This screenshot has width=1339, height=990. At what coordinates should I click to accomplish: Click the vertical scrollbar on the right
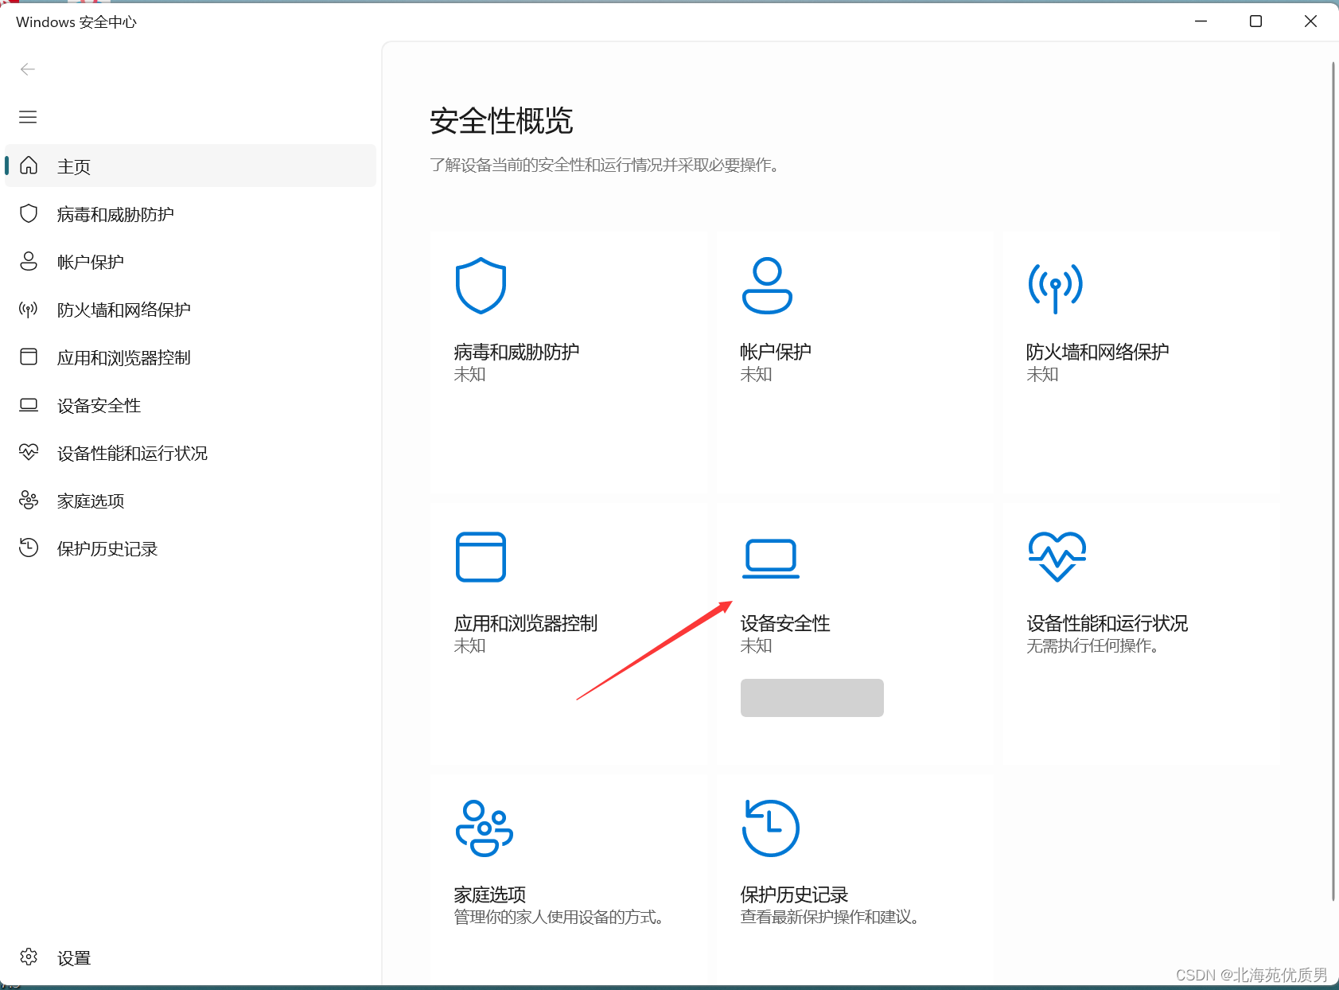tap(1333, 481)
